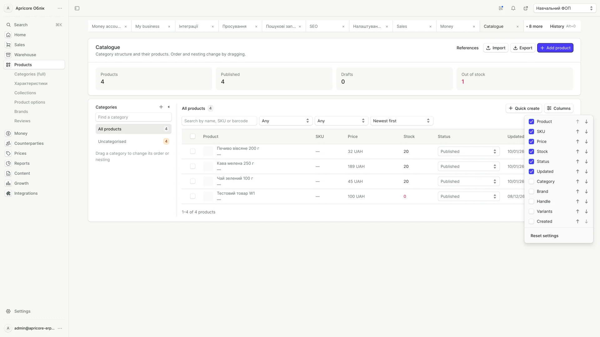This screenshot has height=337, width=600.
Task: Uncheck the Updated column checkbox
Action: point(531,172)
